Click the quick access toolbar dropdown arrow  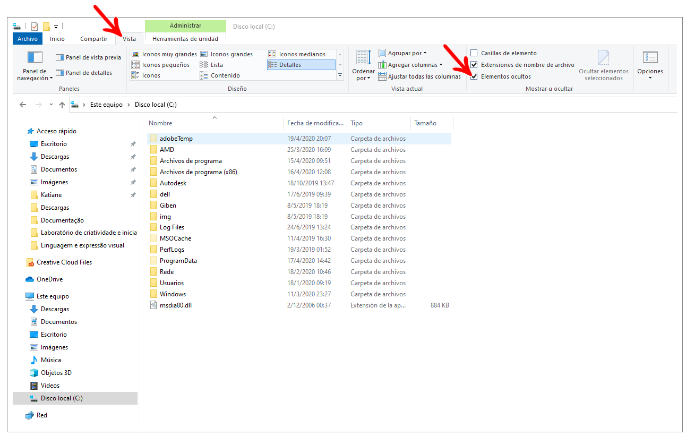(56, 26)
